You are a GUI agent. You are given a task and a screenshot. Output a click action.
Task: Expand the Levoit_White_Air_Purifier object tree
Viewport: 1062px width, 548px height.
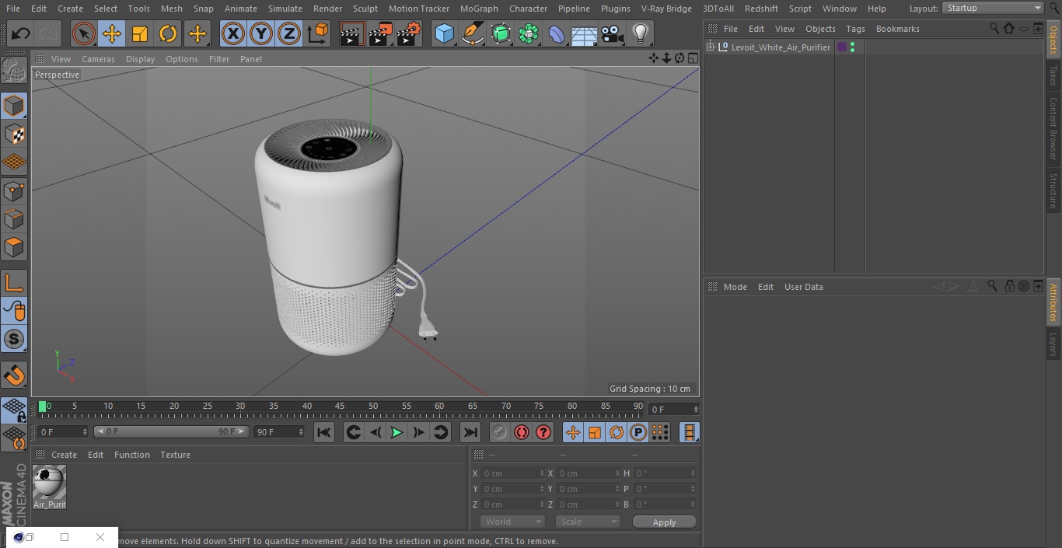click(710, 47)
